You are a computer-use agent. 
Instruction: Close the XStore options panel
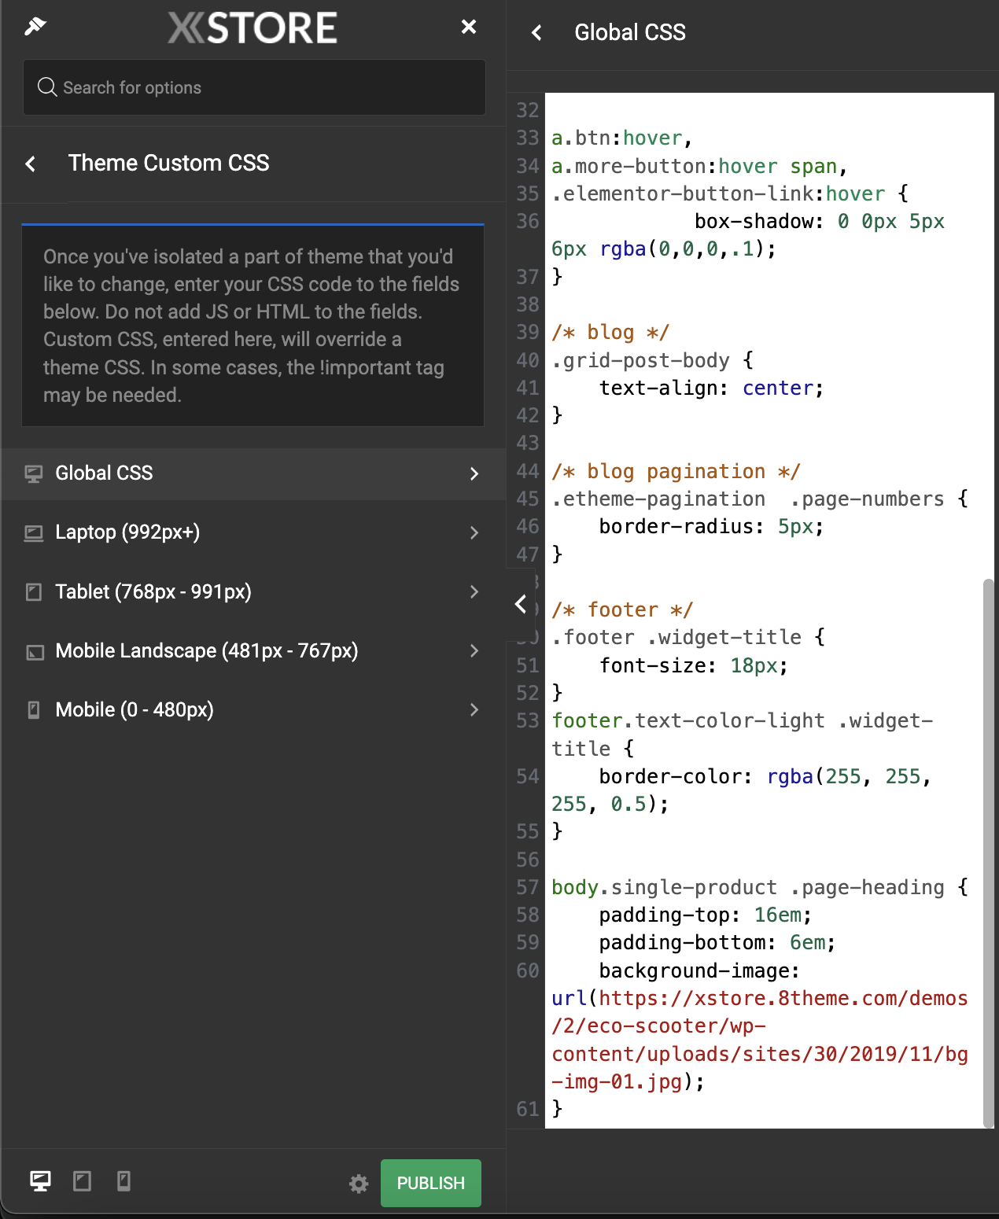pos(469,27)
